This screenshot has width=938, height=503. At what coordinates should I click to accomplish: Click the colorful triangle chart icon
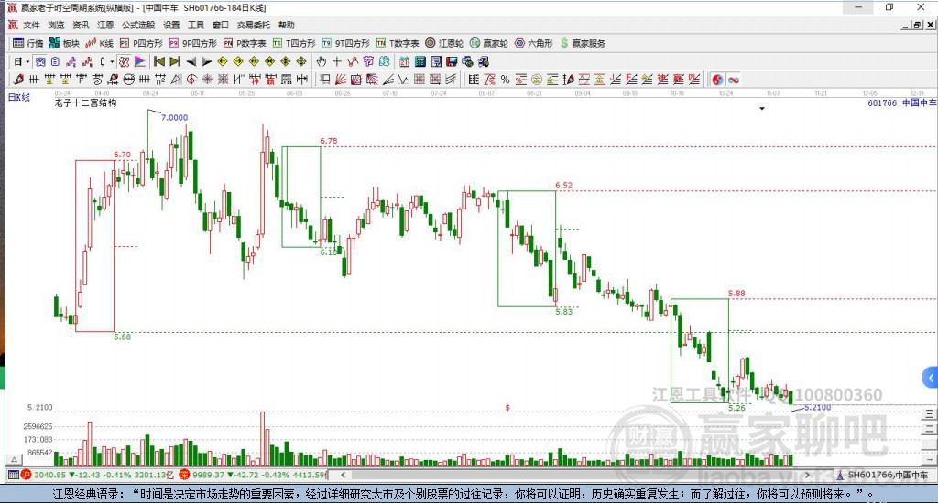(x=139, y=61)
